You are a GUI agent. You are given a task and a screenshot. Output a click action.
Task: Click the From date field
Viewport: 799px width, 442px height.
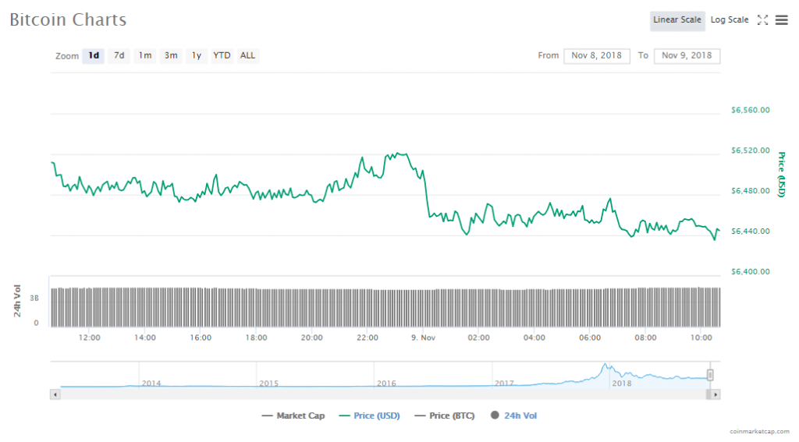596,55
